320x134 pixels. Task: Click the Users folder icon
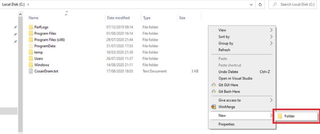click(31, 59)
